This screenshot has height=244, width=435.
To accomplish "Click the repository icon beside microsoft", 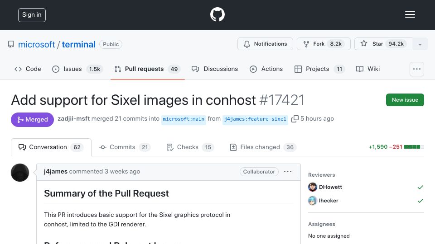I will pyautogui.click(x=11, y=44).
